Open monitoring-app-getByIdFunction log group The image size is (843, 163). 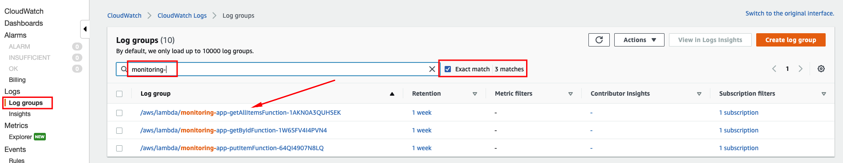pyautogui.click(x=233, y=130)
